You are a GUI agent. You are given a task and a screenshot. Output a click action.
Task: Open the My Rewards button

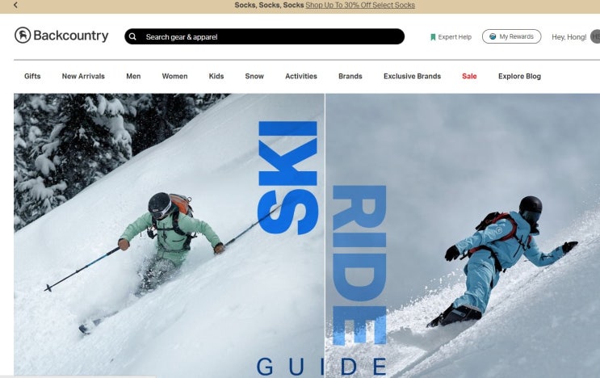click(x=512, y=36)
